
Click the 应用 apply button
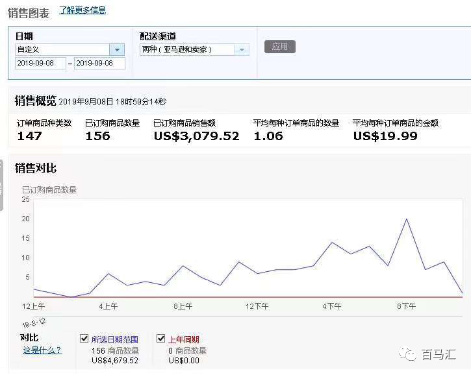click(279, 47)
